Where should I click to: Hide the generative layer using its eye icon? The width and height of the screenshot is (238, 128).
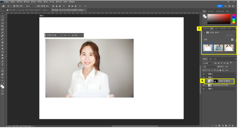click(x=204, y=81)
